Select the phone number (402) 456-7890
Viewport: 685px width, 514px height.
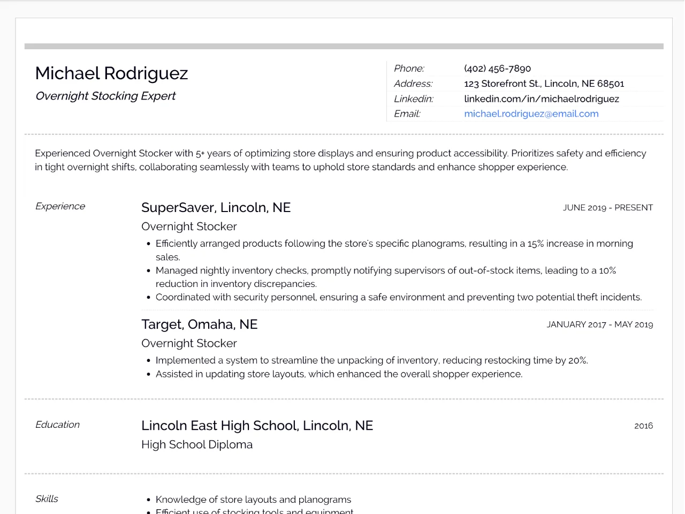(497, 69)
